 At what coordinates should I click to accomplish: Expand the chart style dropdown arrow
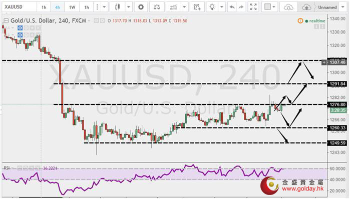(128, 7)
